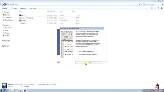Click the Explorer Back button

pos(2,4)
